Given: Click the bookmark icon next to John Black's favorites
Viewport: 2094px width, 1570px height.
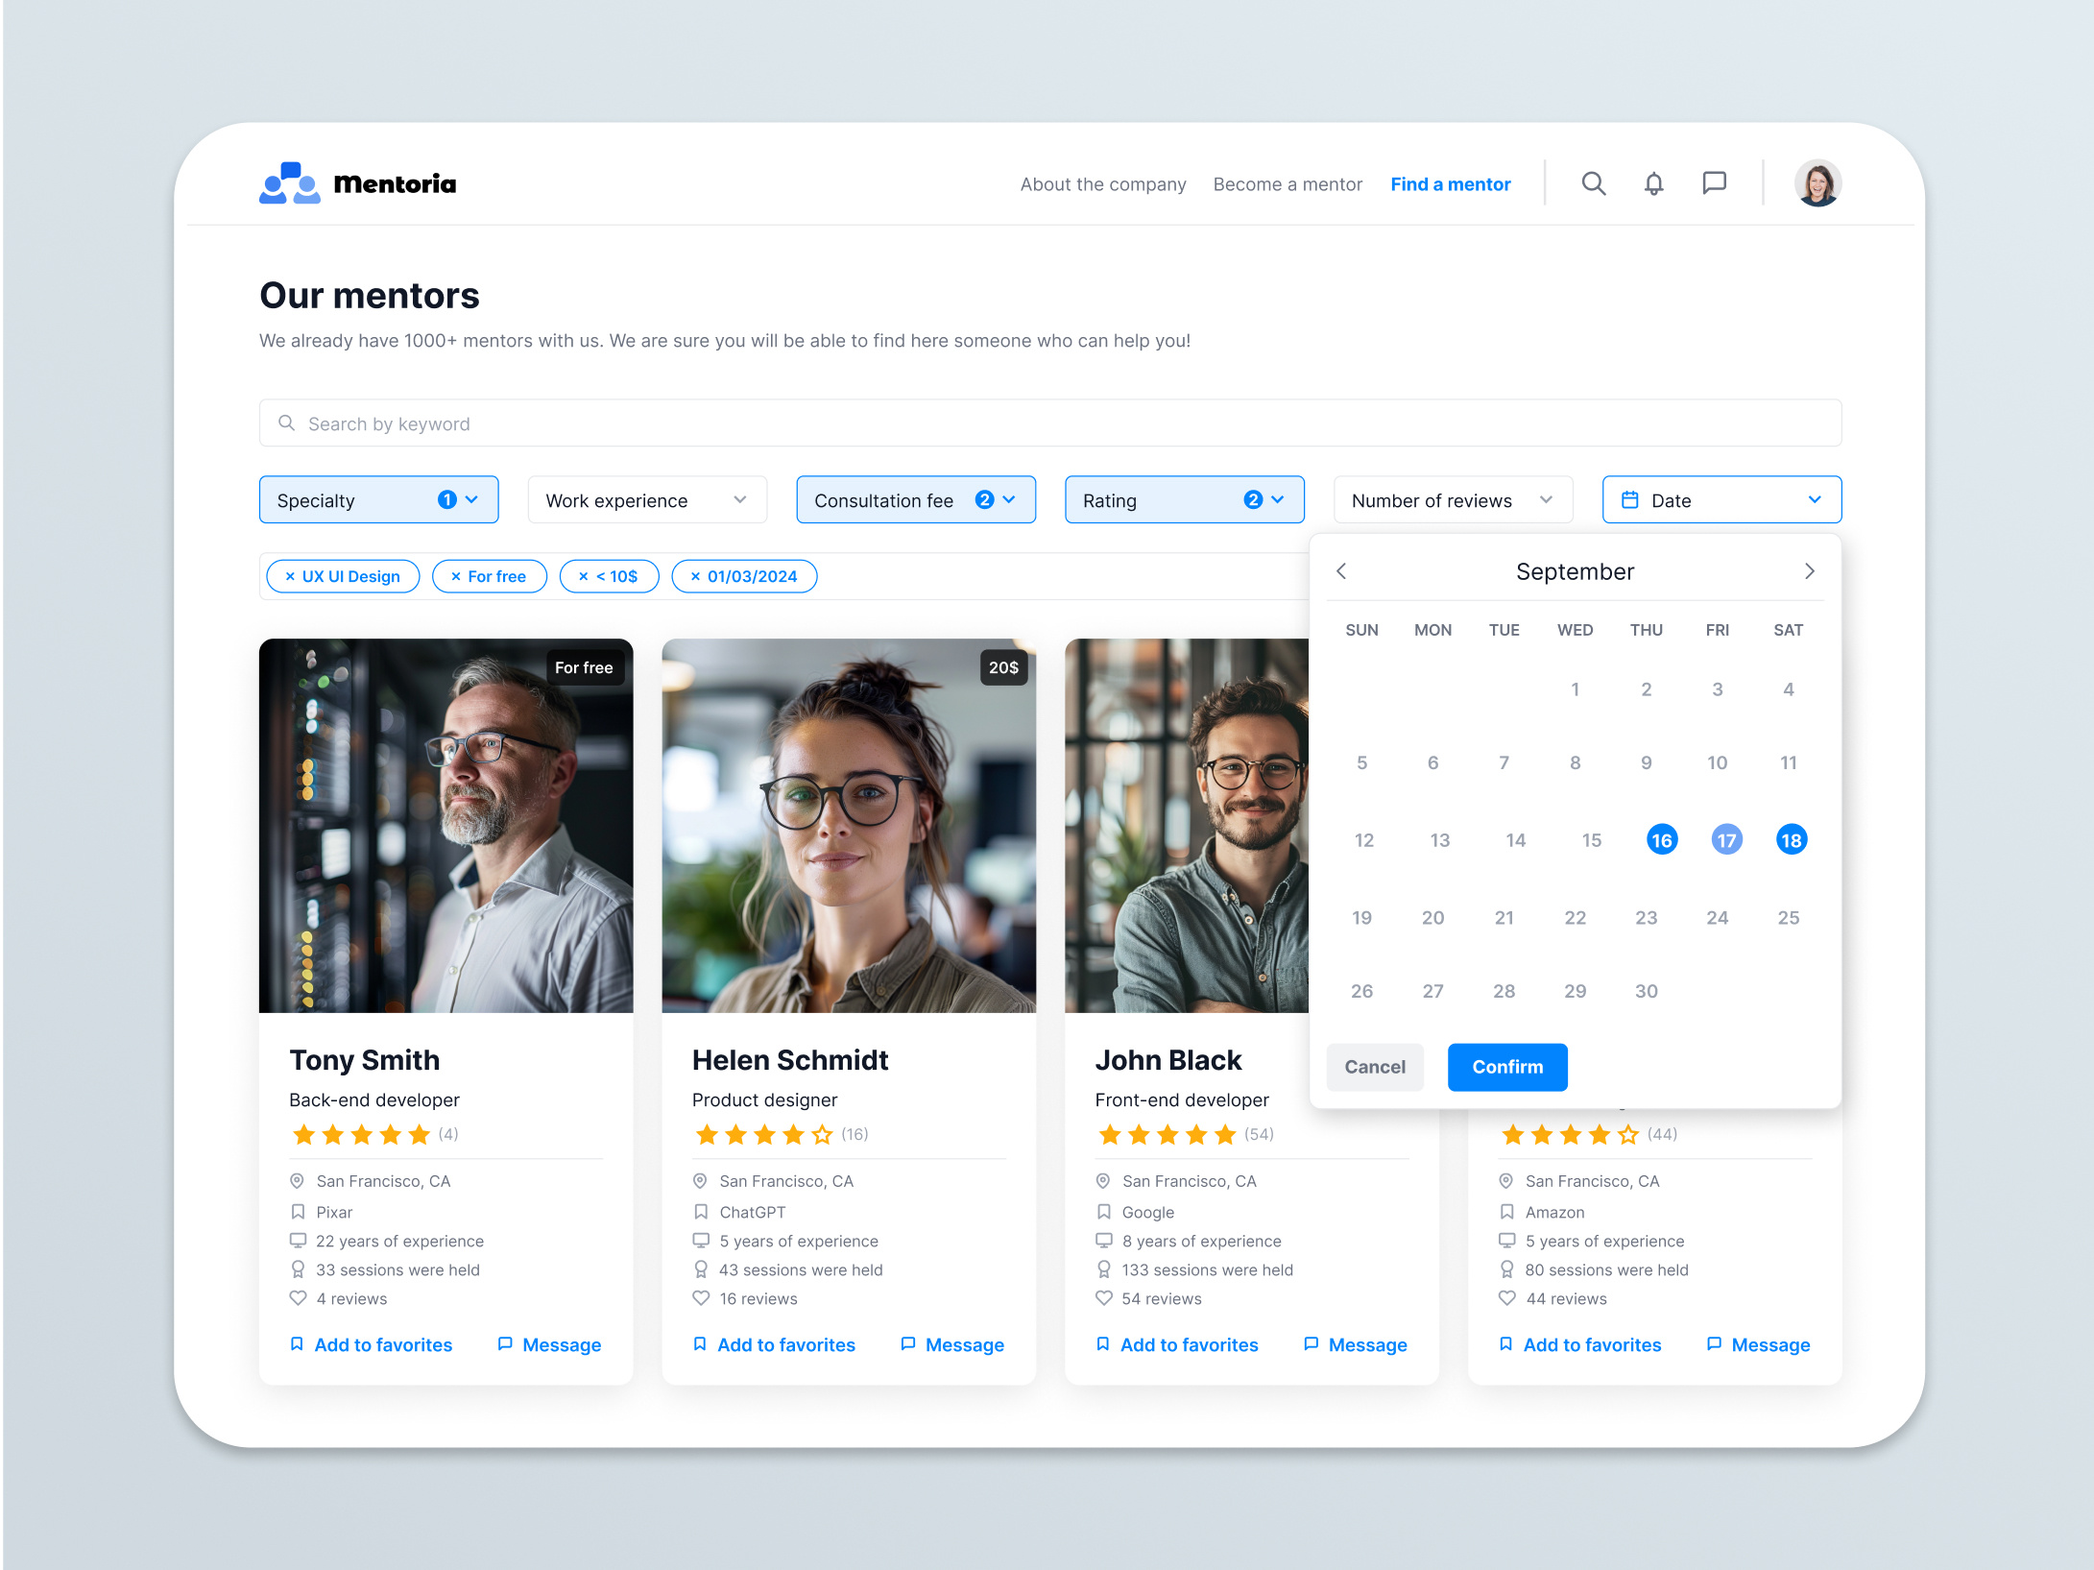Looking at the screenshot, I should click(x=1101, y=1344).
